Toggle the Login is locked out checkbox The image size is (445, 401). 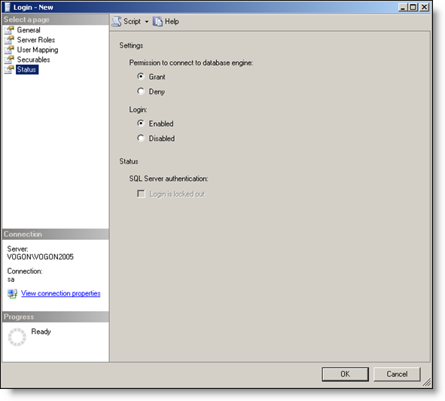pyautogui.click(x=141, y=194)
